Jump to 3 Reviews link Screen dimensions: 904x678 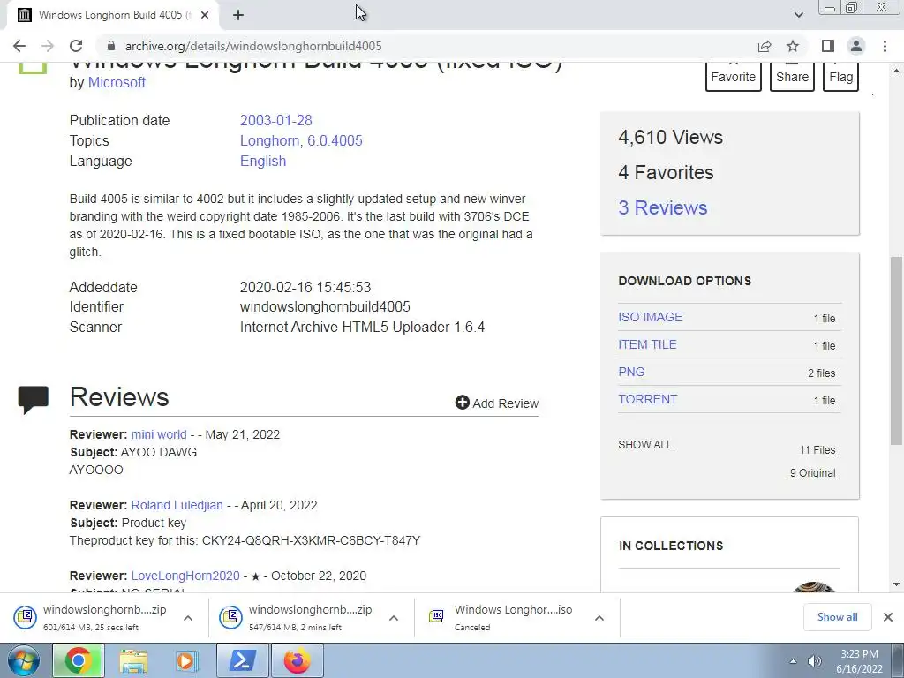point(662,207)
